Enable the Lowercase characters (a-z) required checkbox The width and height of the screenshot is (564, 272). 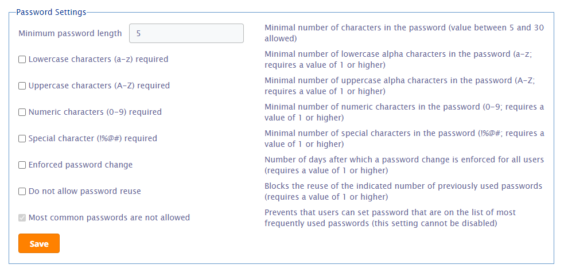tap(22, 59)
